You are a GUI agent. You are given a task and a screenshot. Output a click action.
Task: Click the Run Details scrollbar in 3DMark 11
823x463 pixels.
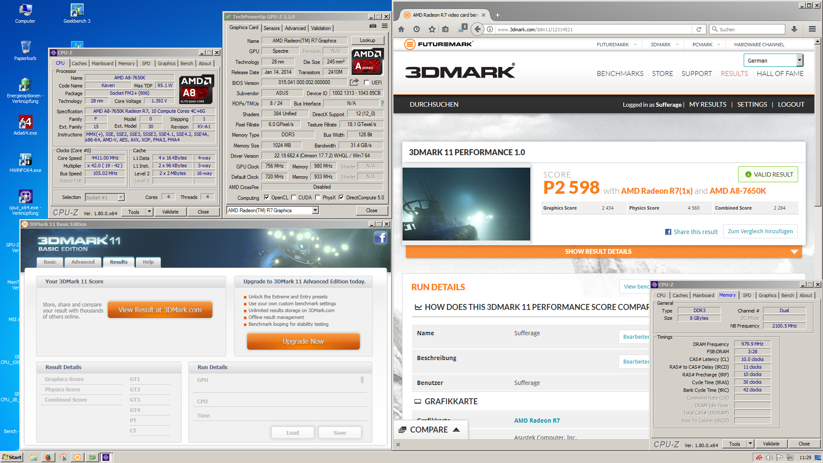(362, 380)
